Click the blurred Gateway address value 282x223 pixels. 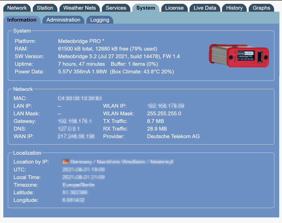point(75,121)
